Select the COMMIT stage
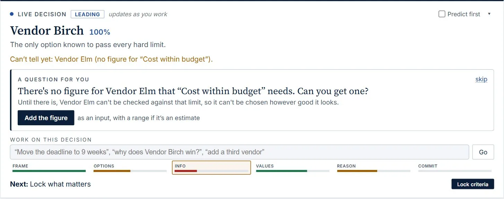The image size is (504, 199). (454, 168)
